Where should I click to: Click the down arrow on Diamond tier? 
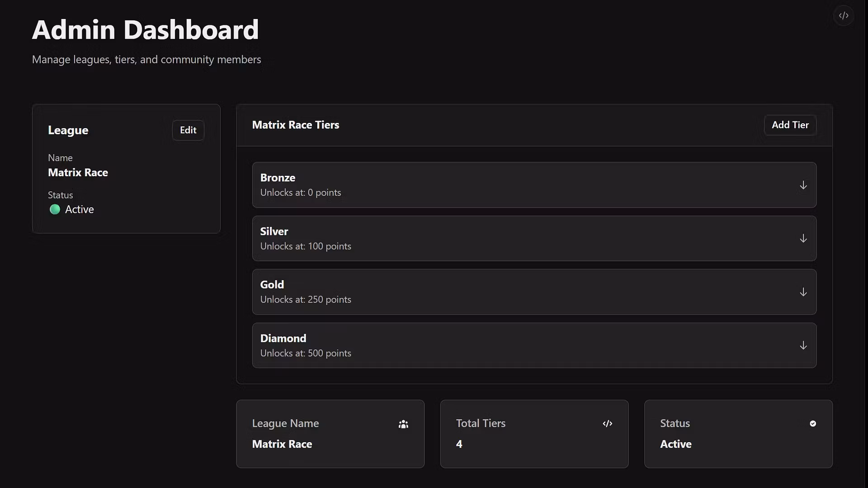coord(803,346)
